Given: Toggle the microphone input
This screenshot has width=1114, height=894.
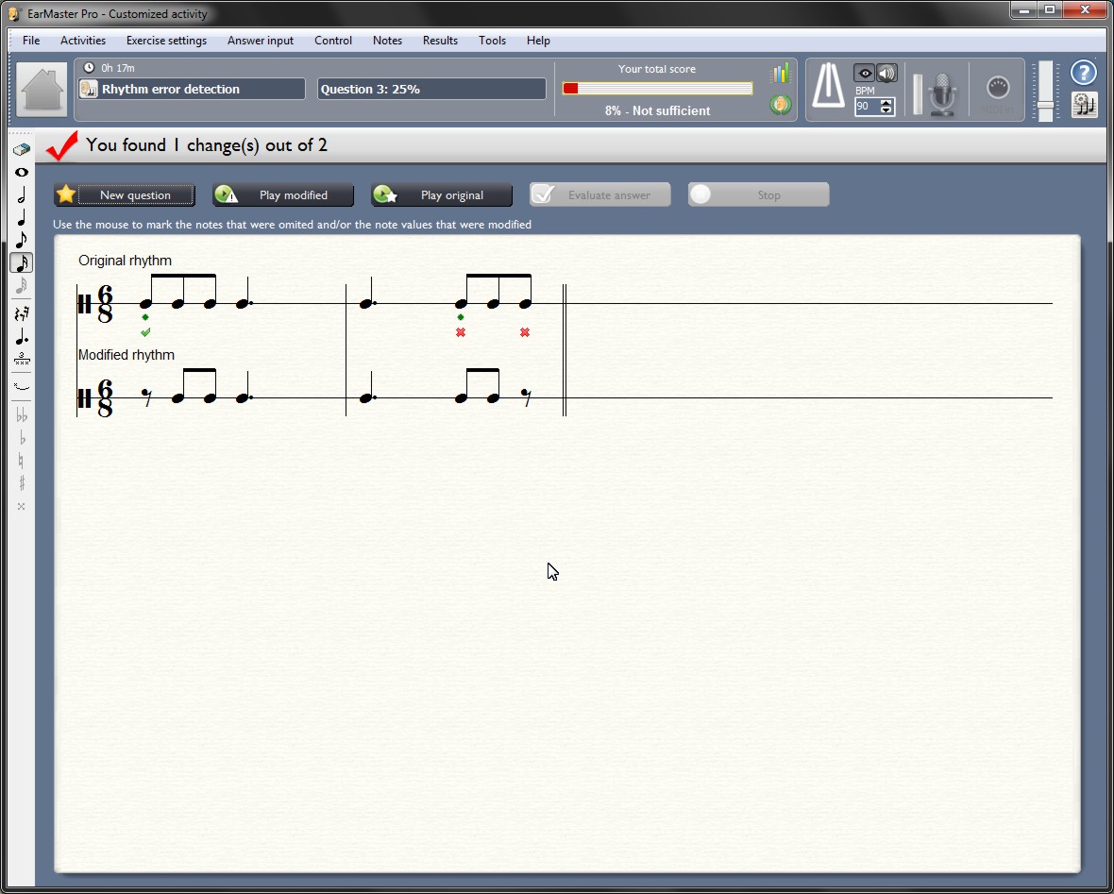Looking at the screenshot, I should coord(942,93).
